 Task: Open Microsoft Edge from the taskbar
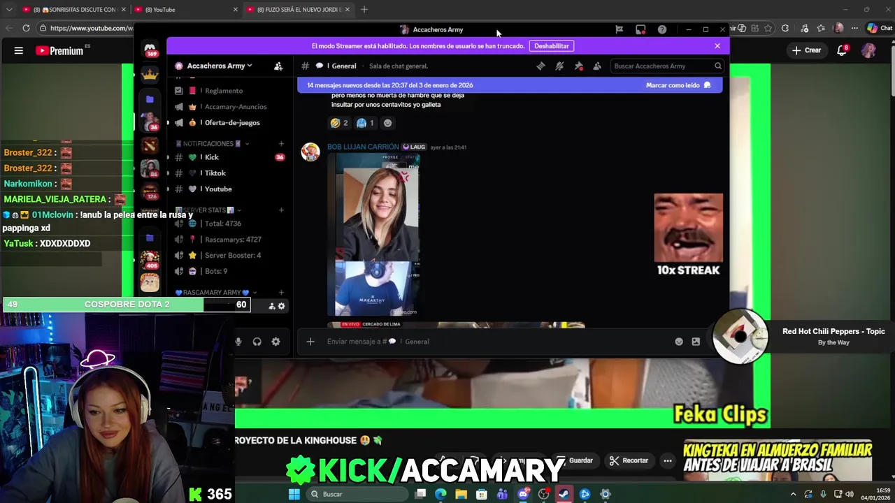click(x=441, y=494)
